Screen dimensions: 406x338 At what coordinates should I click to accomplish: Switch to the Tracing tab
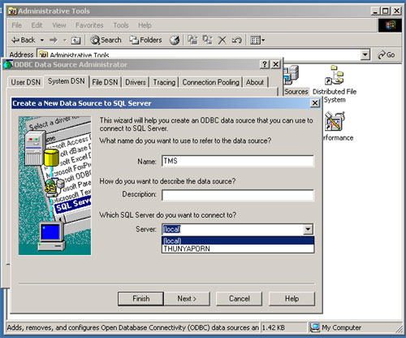pyautogui.click(x=164, y=82)
